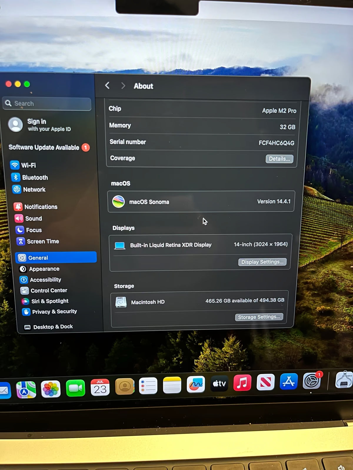Open Reminders from the Dock
Screen dimensions: 353x470
click(148, 386)
